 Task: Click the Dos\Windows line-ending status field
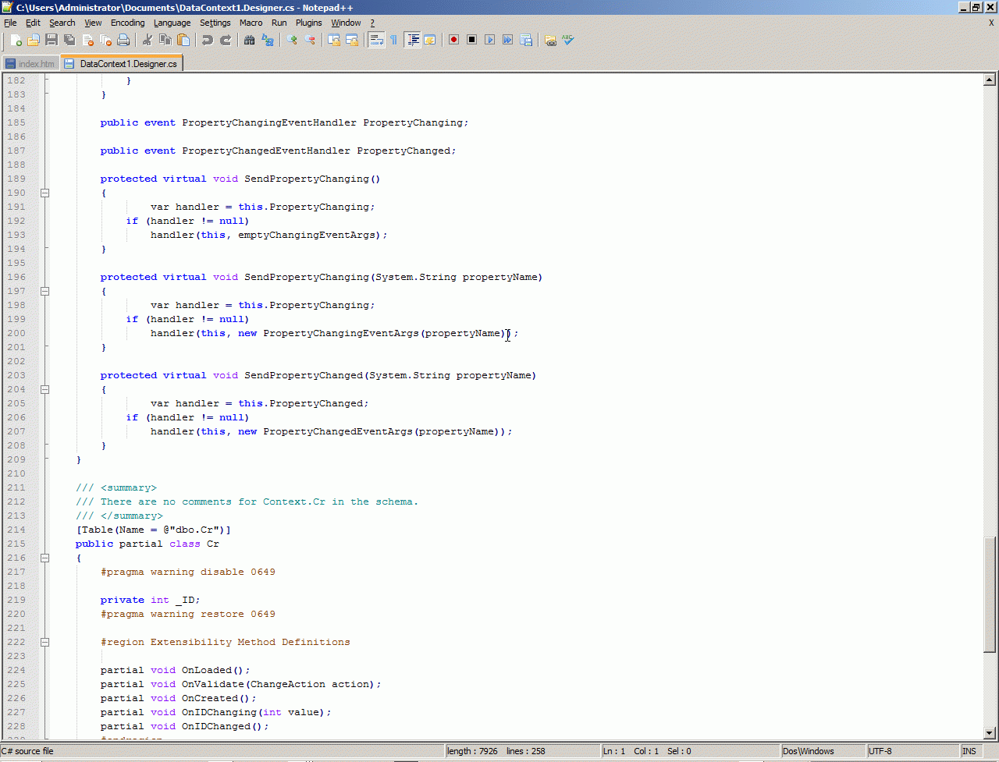click(x=823, y=751)
